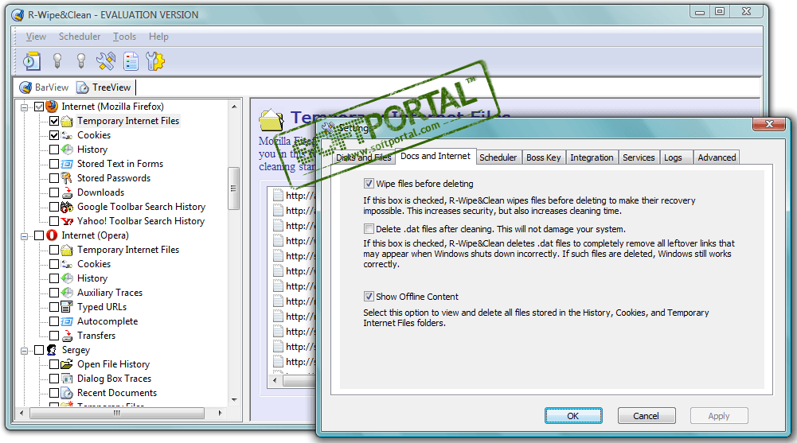Check Sergey group checkbox

tap(39, 350)
